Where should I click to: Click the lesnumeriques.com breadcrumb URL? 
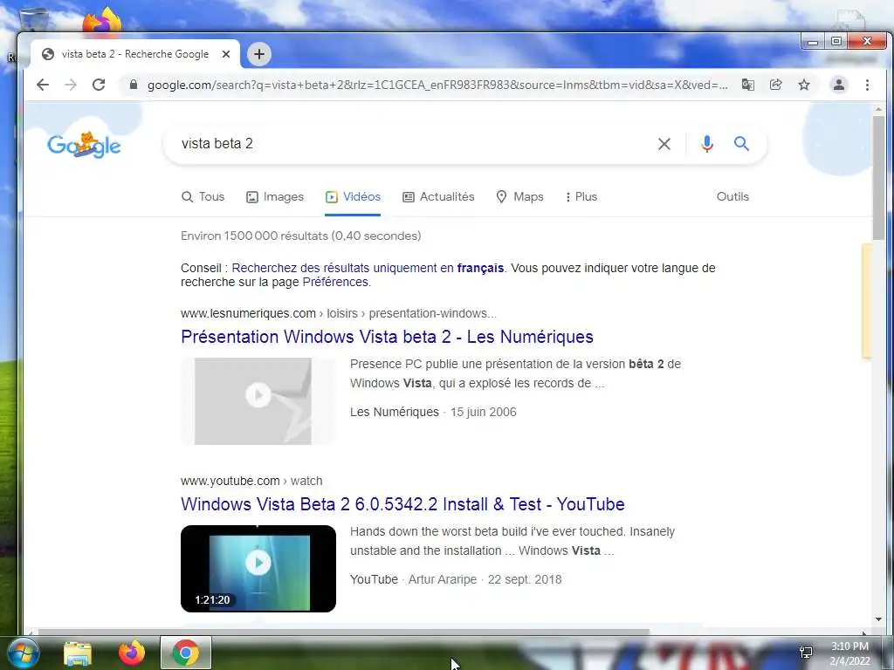click(x=338, y=313)
